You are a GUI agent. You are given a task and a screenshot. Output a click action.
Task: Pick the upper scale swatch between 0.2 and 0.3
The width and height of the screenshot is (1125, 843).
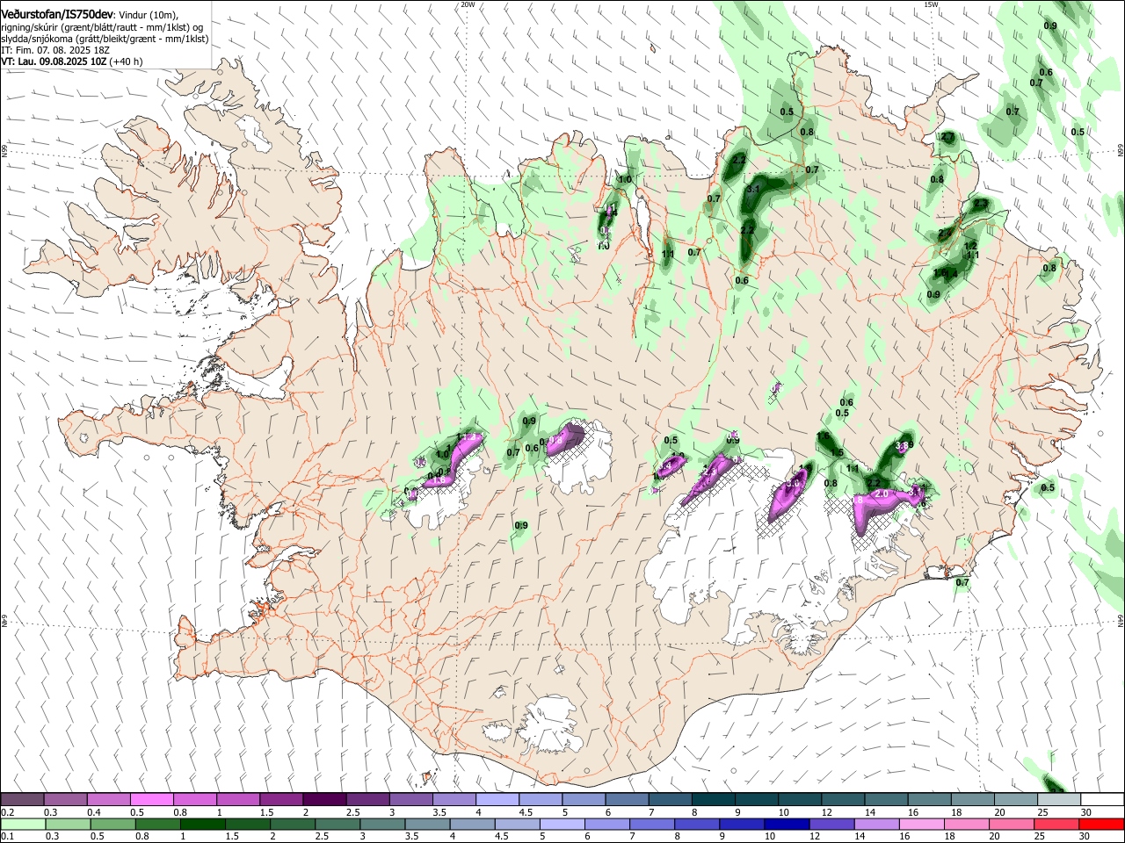(x=22, y=799)
